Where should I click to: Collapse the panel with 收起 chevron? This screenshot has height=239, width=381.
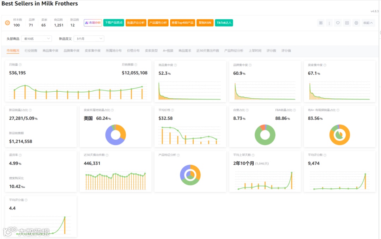click(x=368, y=23)
